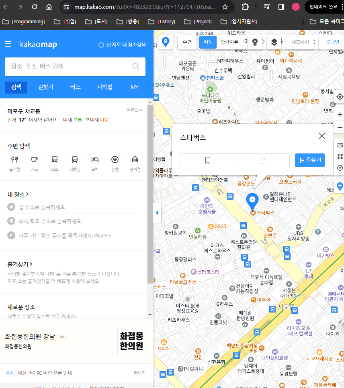This screenshot has height=388, width=344.
Task: Click the 내보내기 export button
Action: tap(300, 42)
